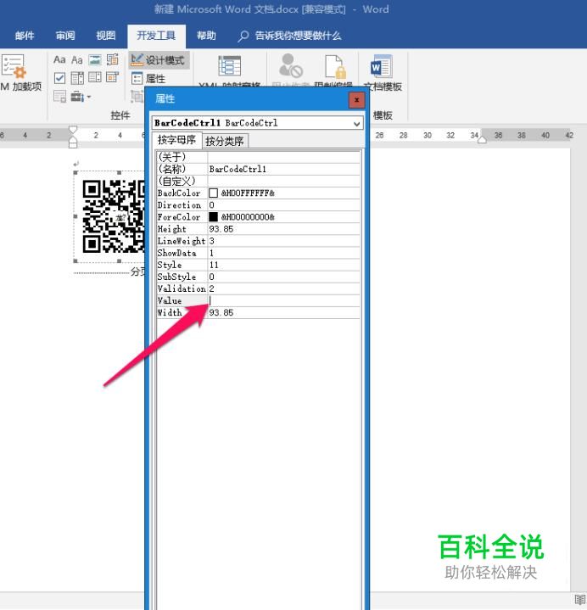Viewport: 587px width, 610px height.
Task: Click the (关于) property row
Action: click(258, 157)
